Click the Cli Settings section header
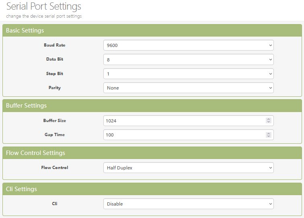 point(21,189)
